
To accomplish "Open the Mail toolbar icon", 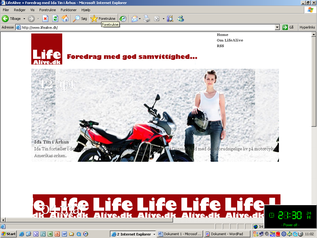I will [x=134, y=19].
